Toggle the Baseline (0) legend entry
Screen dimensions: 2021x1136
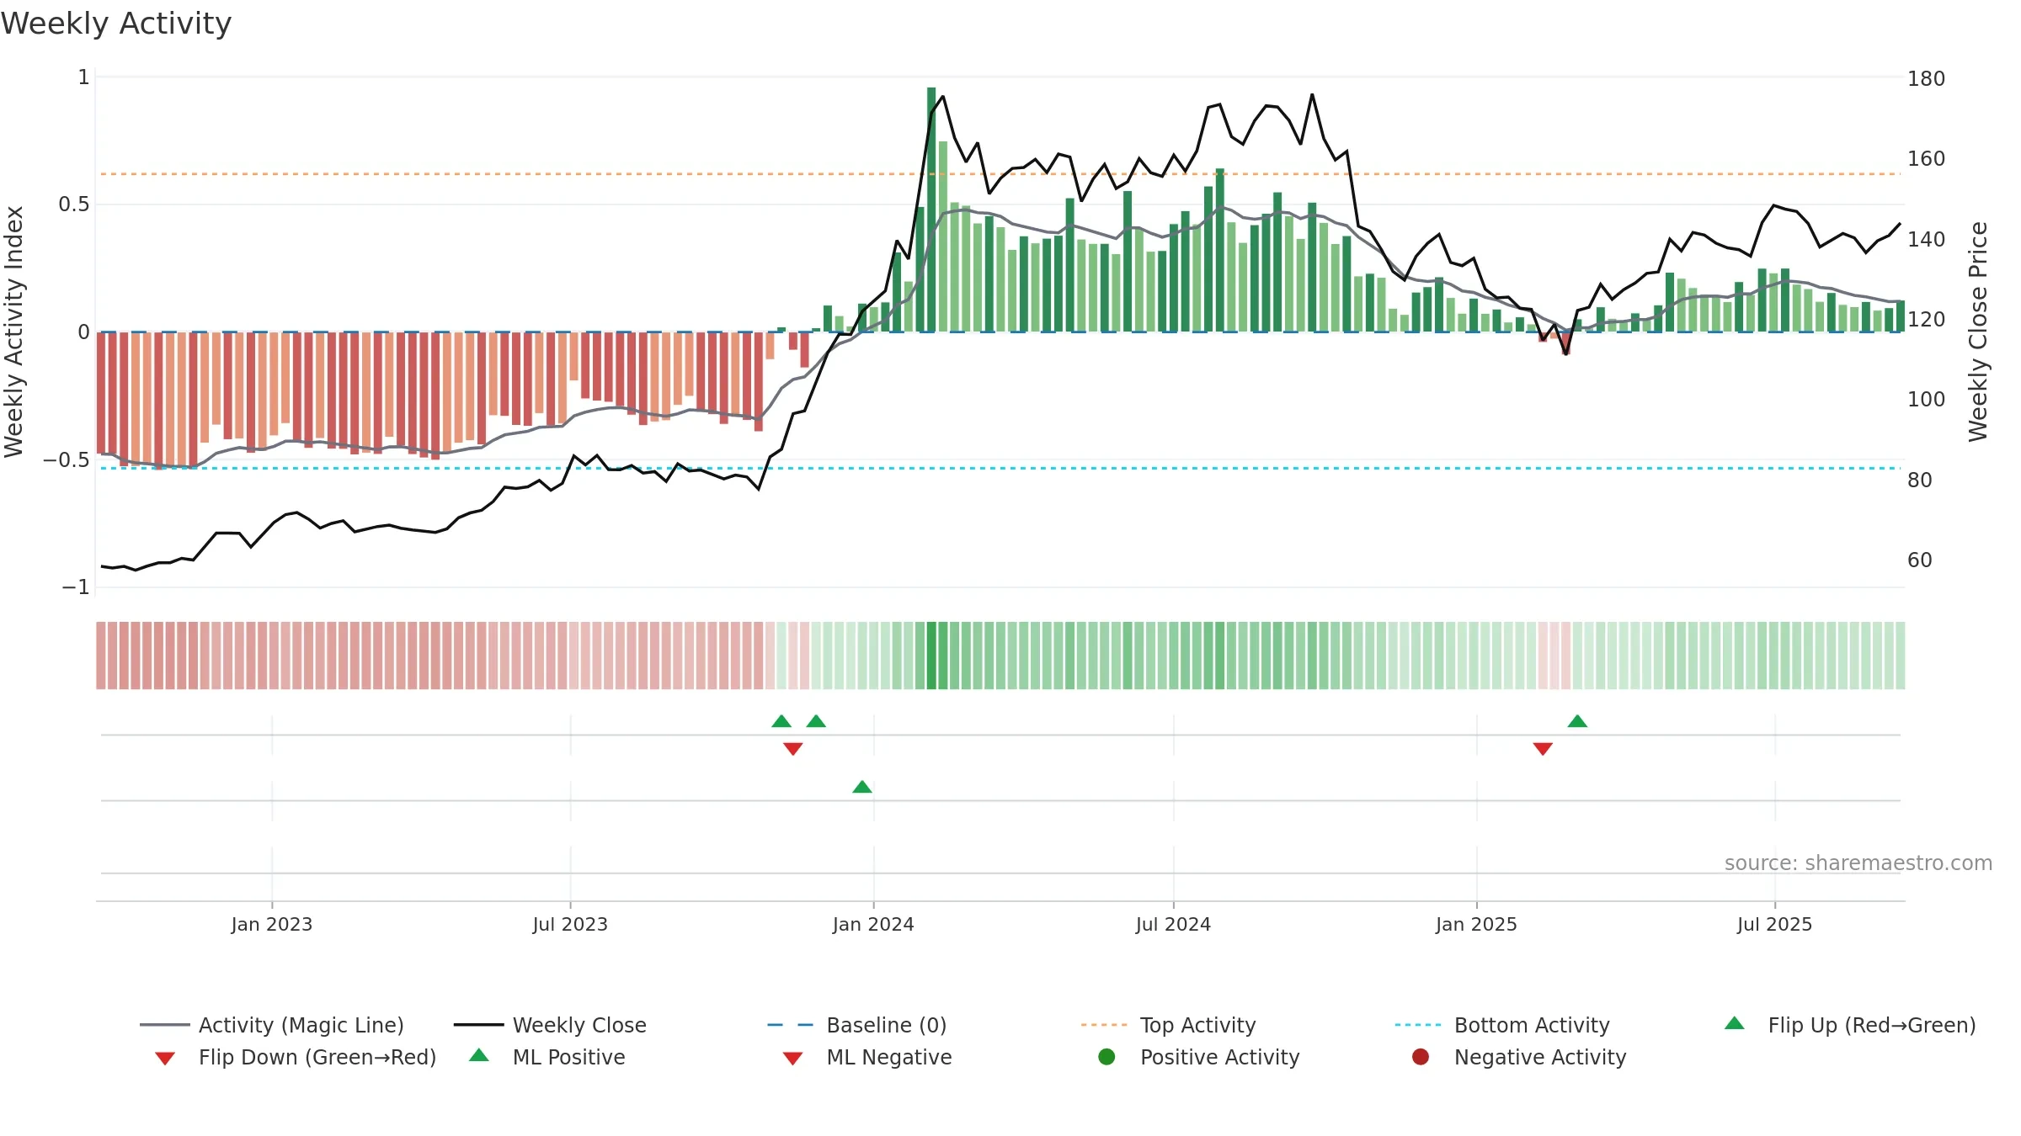[x=857, y=1025]
